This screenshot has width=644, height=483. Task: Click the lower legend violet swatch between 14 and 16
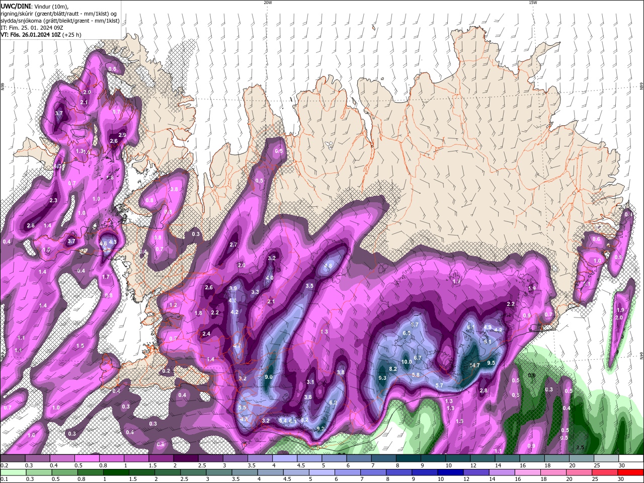click(502, 472)
